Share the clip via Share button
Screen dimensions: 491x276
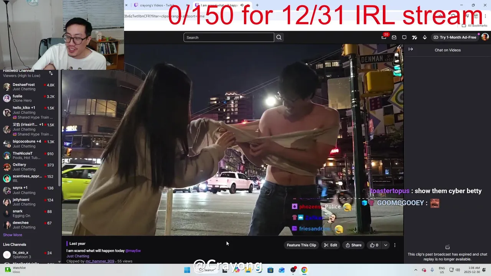tap(353, 245)
